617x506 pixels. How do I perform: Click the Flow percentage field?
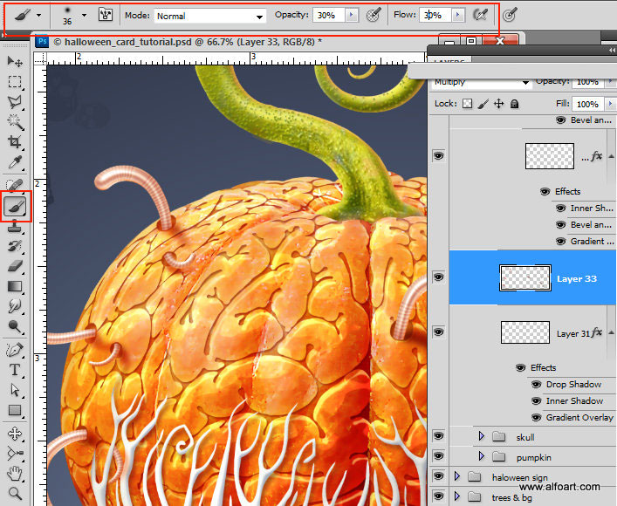(x=435, y=15)
